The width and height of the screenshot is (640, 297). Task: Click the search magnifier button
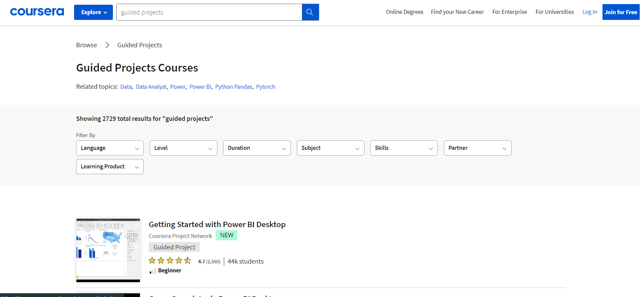pyautogui.click(x=310, y=12)
